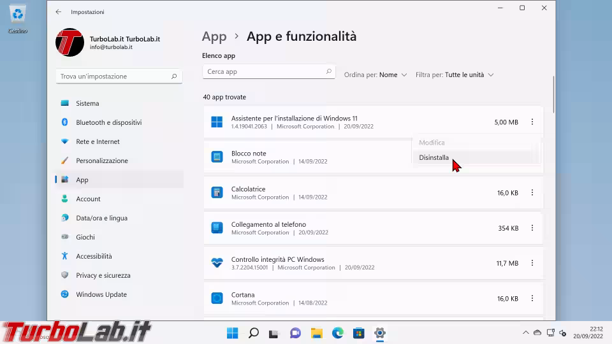Click the search magnifier in Trova un'impostazione
The width and height of the screenshot is (612, 344).
pos(174,76)
